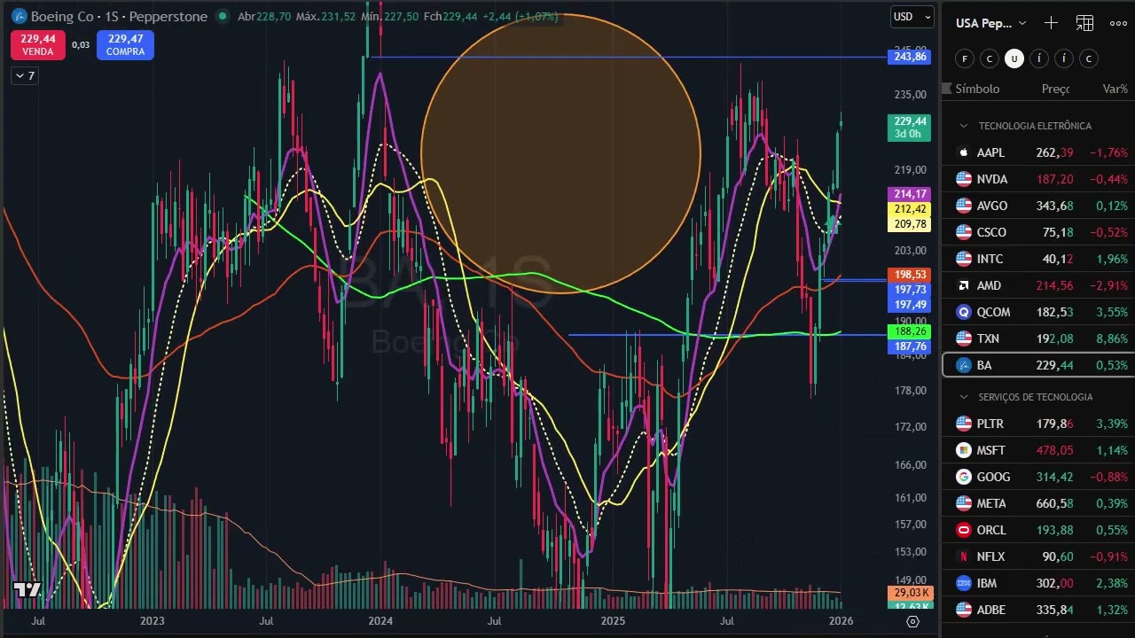
Task: Click the purple 214,17 indicator label
Action: tap(911, 194)
